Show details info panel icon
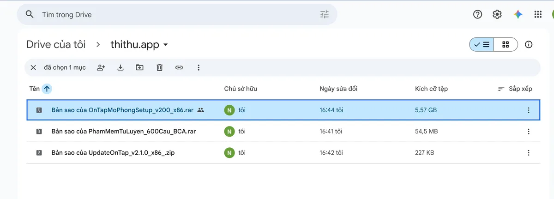The height and width of the screenshot is (199, 554). 529,44
